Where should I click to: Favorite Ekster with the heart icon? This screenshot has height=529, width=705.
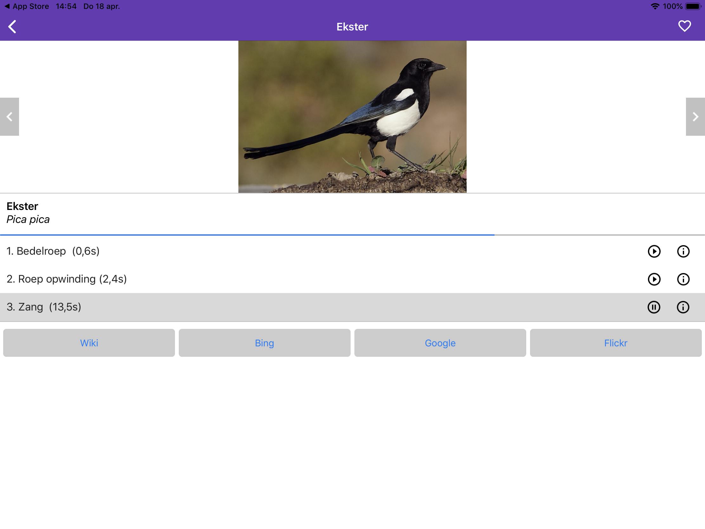click(x=684, y=26)
